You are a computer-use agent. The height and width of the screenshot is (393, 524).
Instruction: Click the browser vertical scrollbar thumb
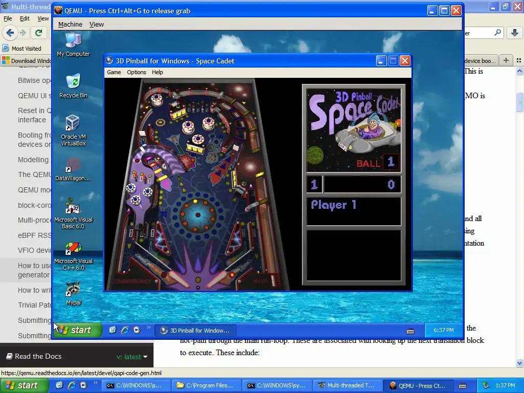click(x=519, y=102)
